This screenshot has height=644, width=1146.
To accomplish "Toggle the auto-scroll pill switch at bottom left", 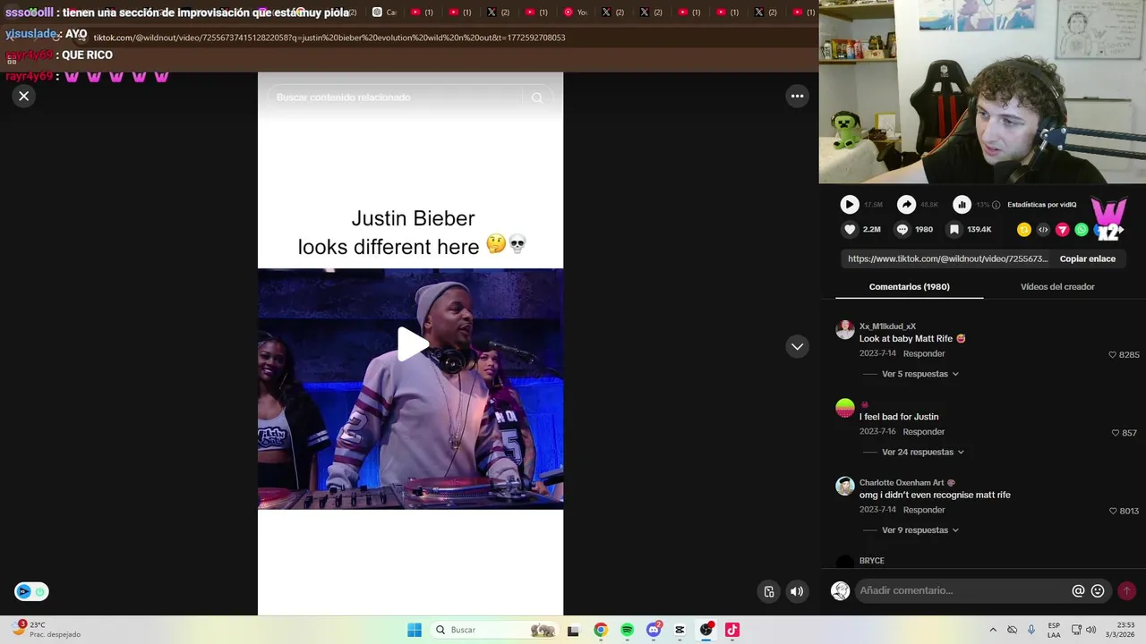I will tap(31, 591).
